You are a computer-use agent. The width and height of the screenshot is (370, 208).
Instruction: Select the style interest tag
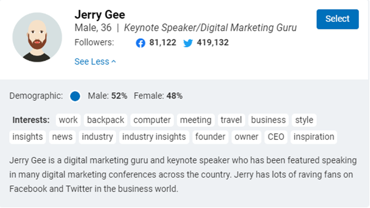point(304,120)
